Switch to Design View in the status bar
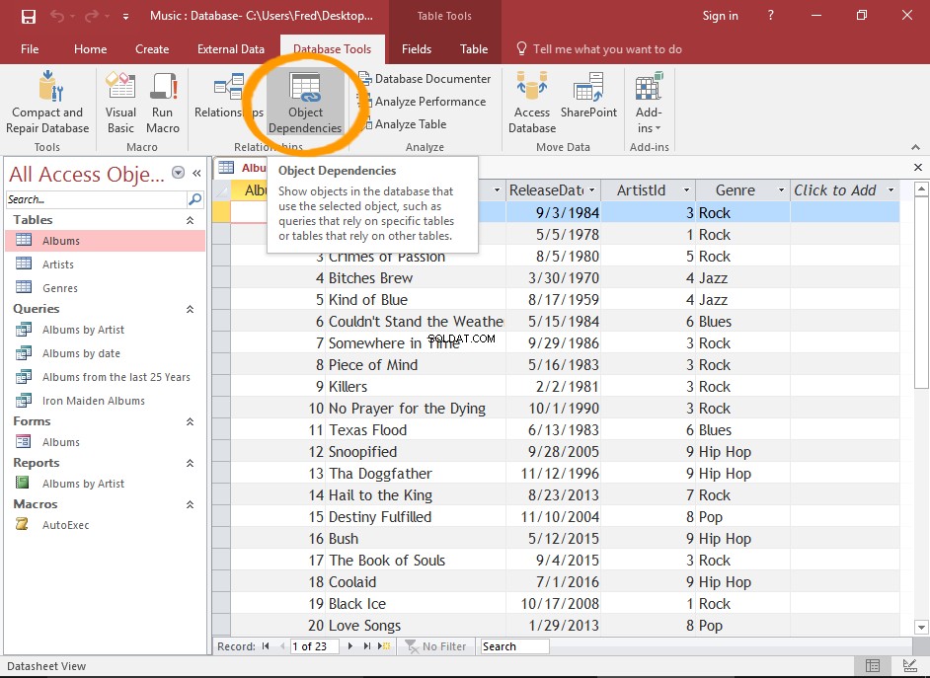The image size is (930, 678). tap(909, 666)
